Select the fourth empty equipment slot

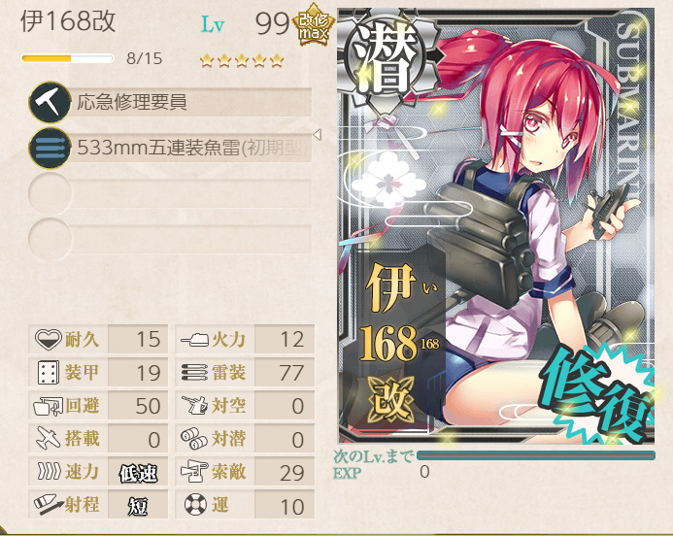tap(170, 240)
